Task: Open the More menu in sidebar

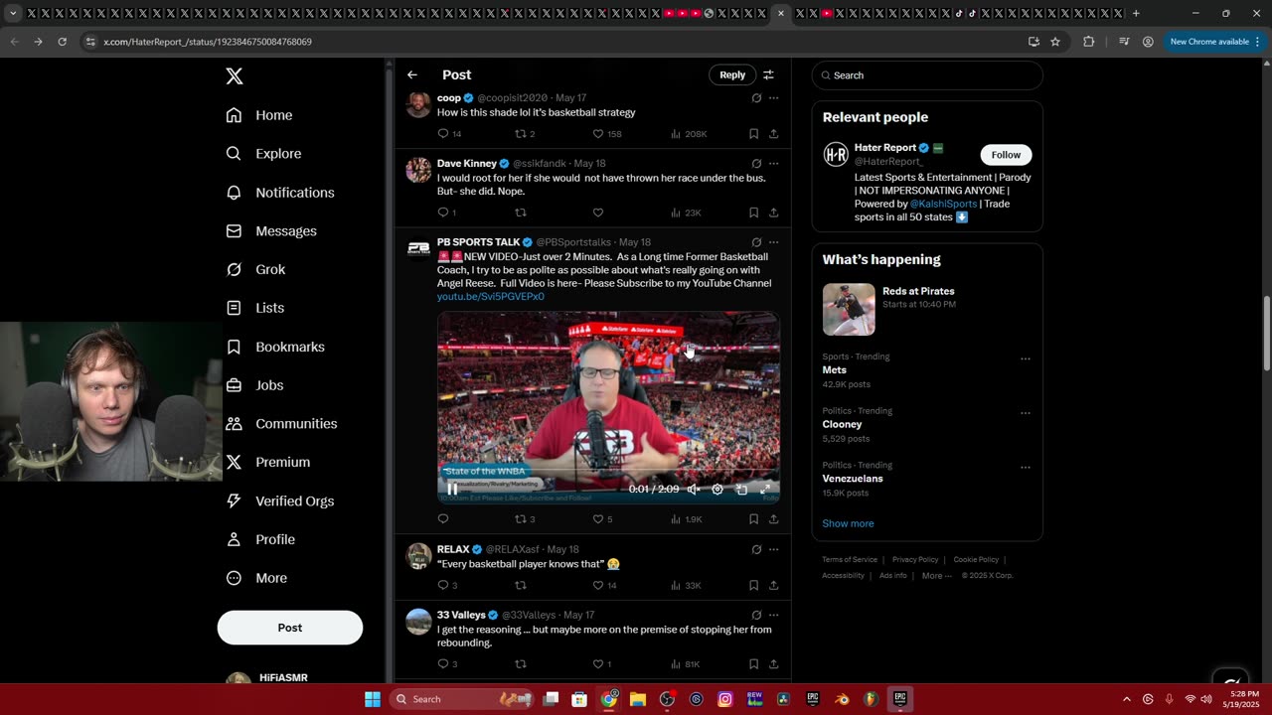Action: [x=256, y=578]
